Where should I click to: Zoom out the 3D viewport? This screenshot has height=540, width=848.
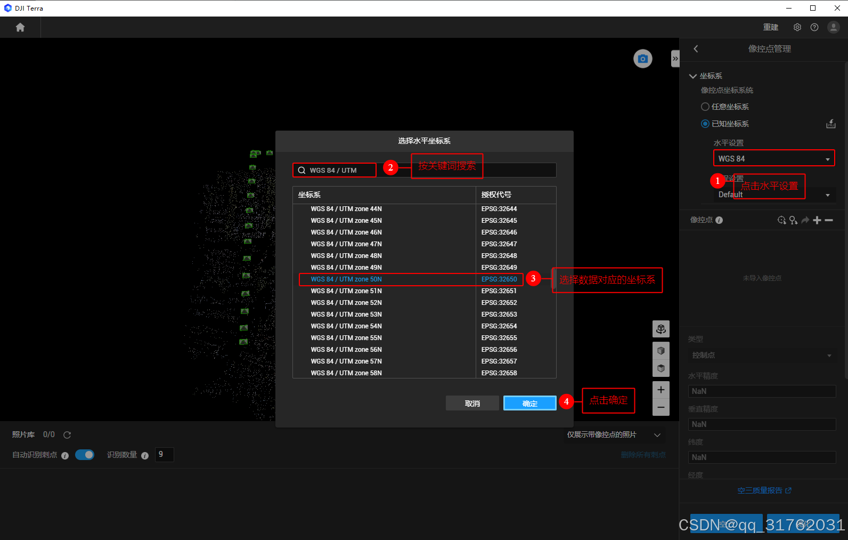tap(661, 407)
